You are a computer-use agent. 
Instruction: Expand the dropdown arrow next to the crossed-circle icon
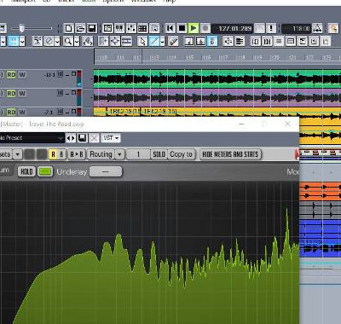[x=57, y=42]
